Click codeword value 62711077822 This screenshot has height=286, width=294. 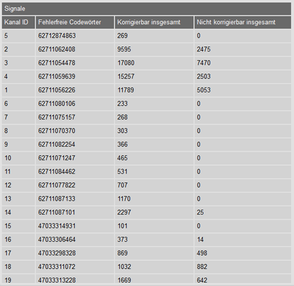tap(57, 185)
